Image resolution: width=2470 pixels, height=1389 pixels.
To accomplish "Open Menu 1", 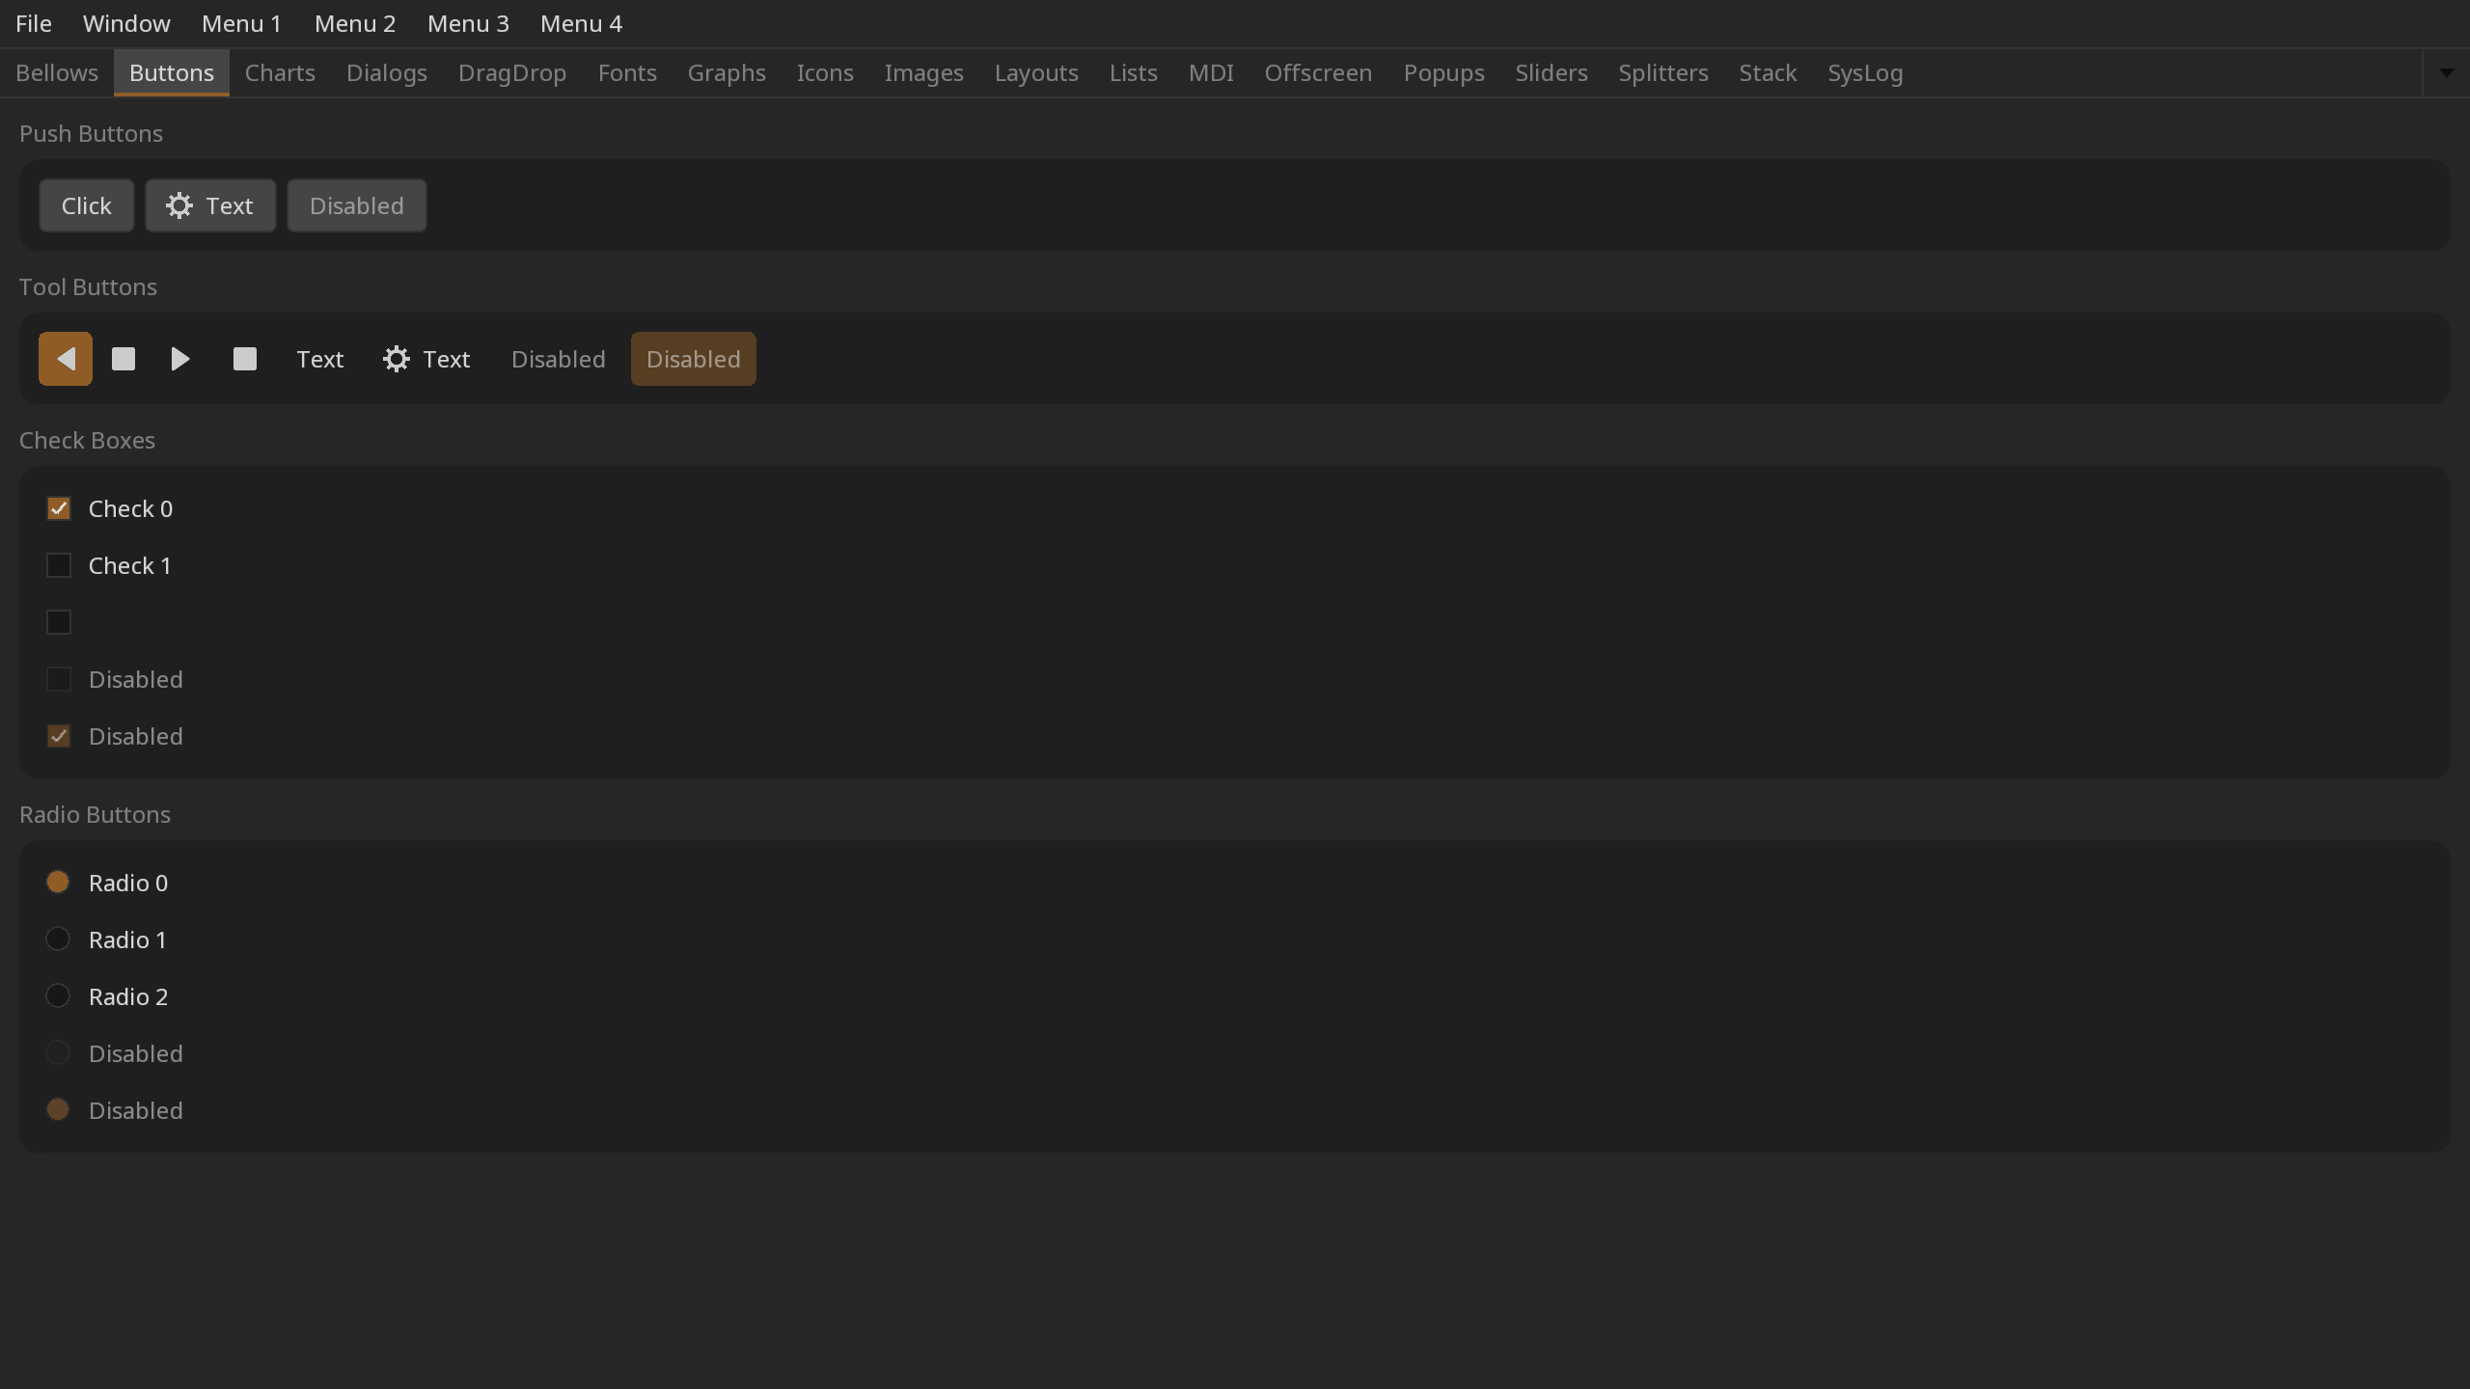I will tap(241, 23).
